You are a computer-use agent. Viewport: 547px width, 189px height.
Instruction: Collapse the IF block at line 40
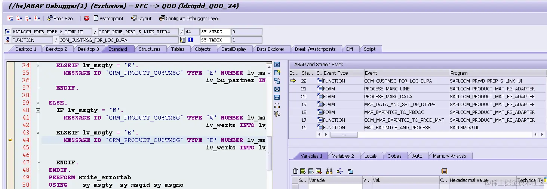pyautogui.click(x=37, y=110)
